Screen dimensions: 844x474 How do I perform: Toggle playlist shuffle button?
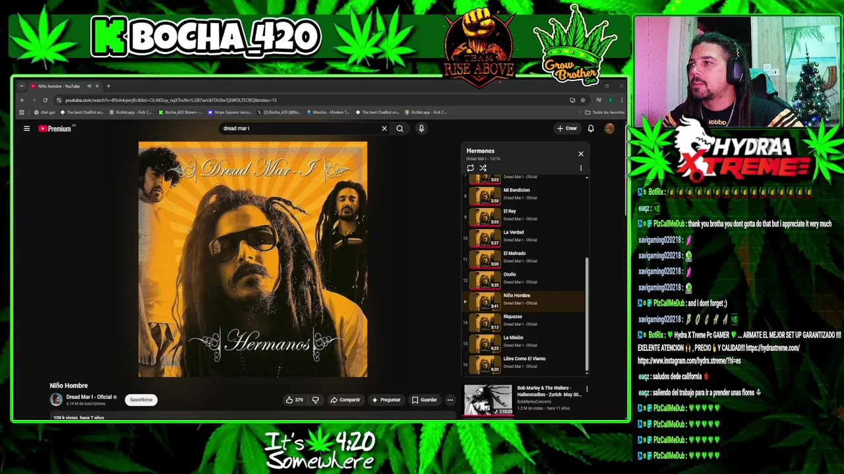click(x=483, y=168)
